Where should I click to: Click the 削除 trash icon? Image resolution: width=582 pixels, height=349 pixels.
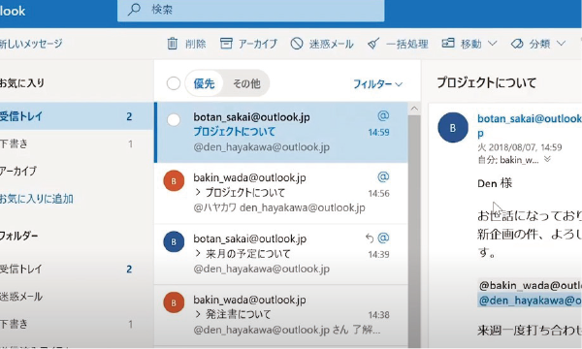point(172,44)
